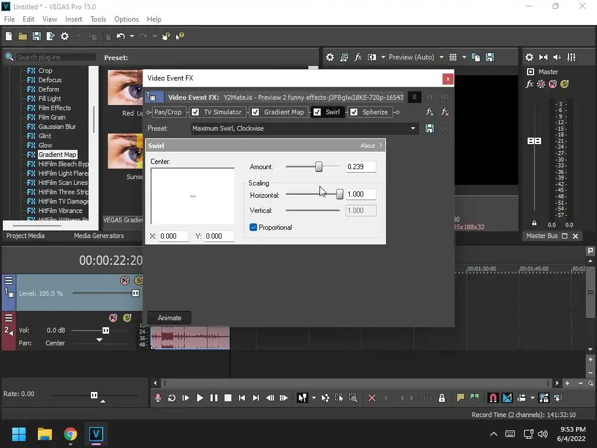This screenshot has height=448, width=597.
Task: Select HitFilm Vibrance in plug-in list
Action: (60, 211)
